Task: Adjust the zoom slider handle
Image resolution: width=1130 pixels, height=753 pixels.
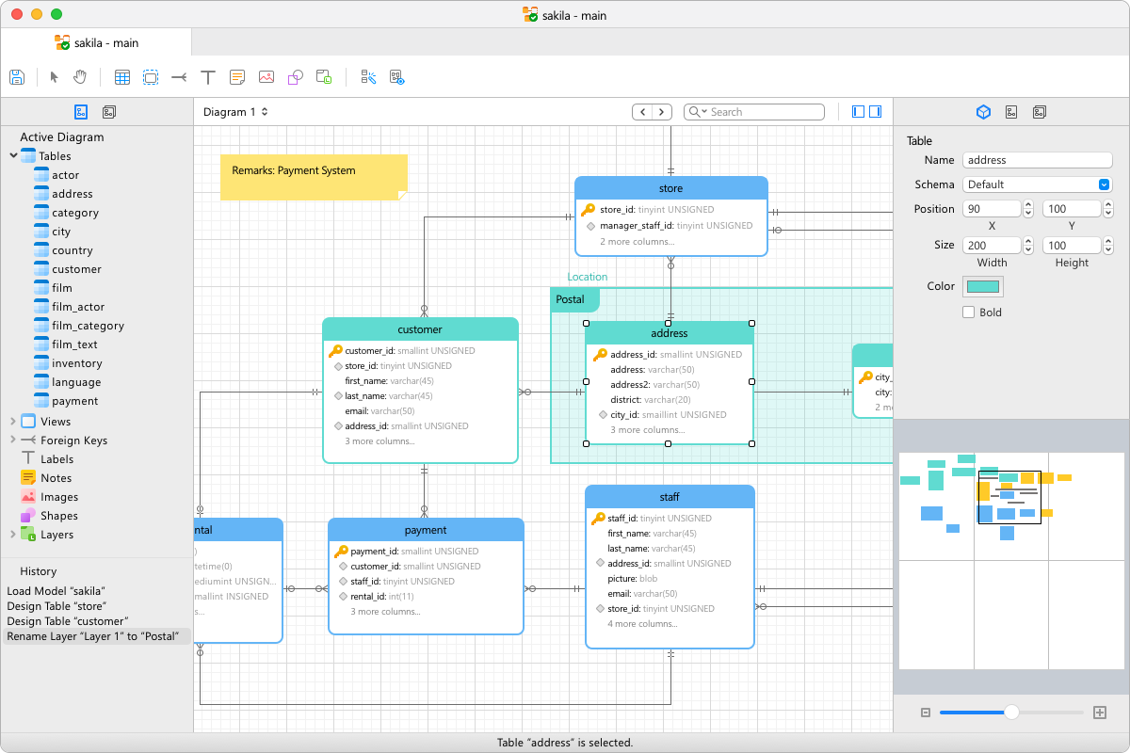Action: click(1011, 713)
